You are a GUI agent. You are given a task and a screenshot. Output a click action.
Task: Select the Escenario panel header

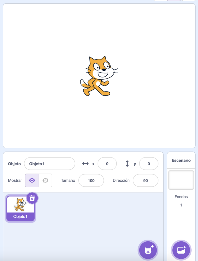tap(181, 160)
